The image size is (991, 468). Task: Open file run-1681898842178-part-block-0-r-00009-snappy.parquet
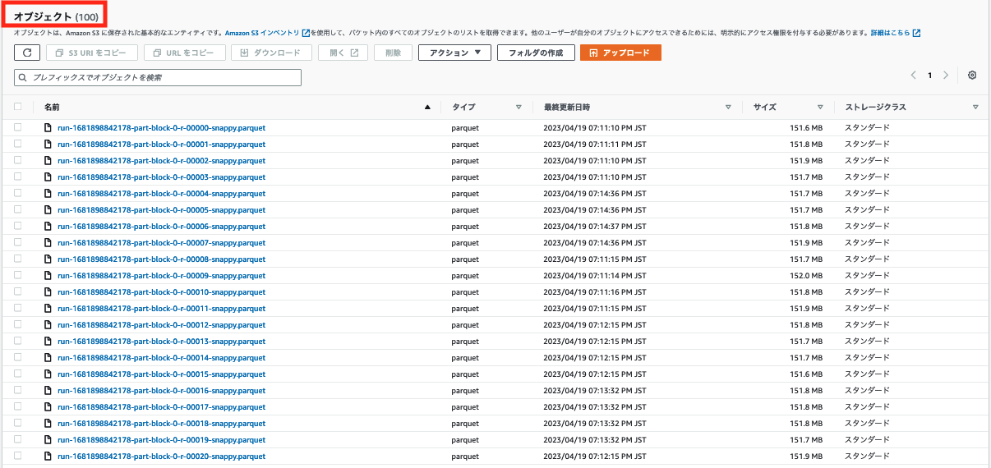pos(161,276)
